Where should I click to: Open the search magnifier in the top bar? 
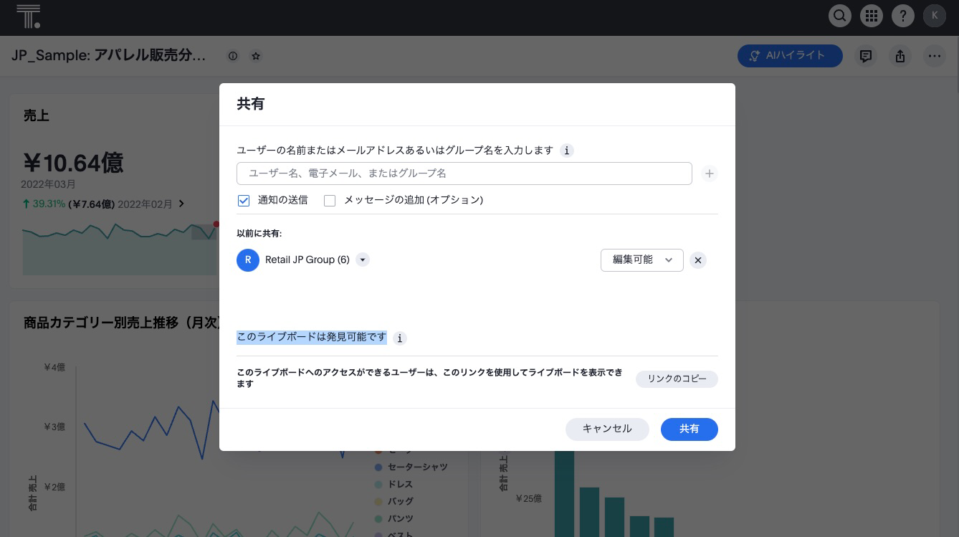pos(840,16)
